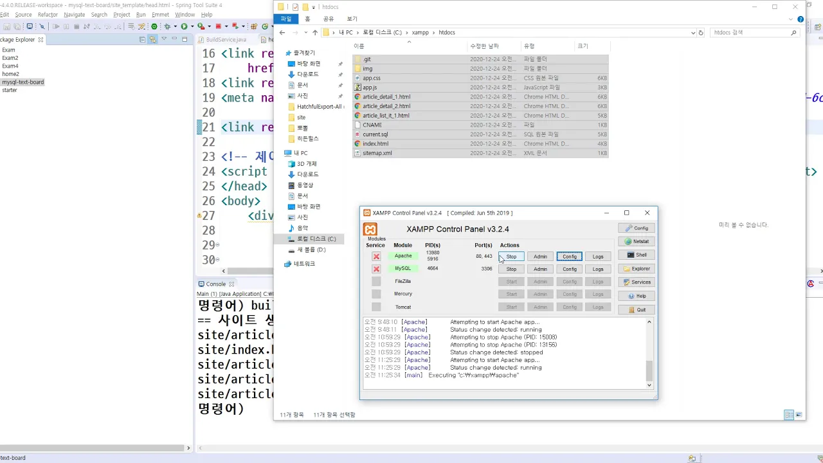This screenshot has height=463, width=823.
Task: Click the green Run button in STS toolbar
Action: 184,26
